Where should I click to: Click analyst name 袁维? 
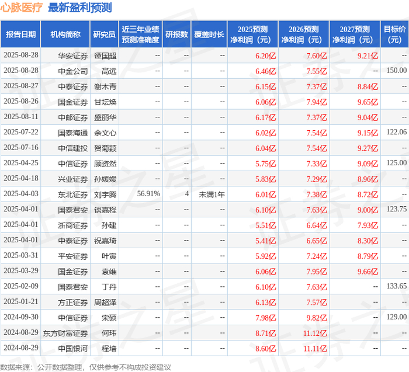pyautogui.click(x=109, y=271)
